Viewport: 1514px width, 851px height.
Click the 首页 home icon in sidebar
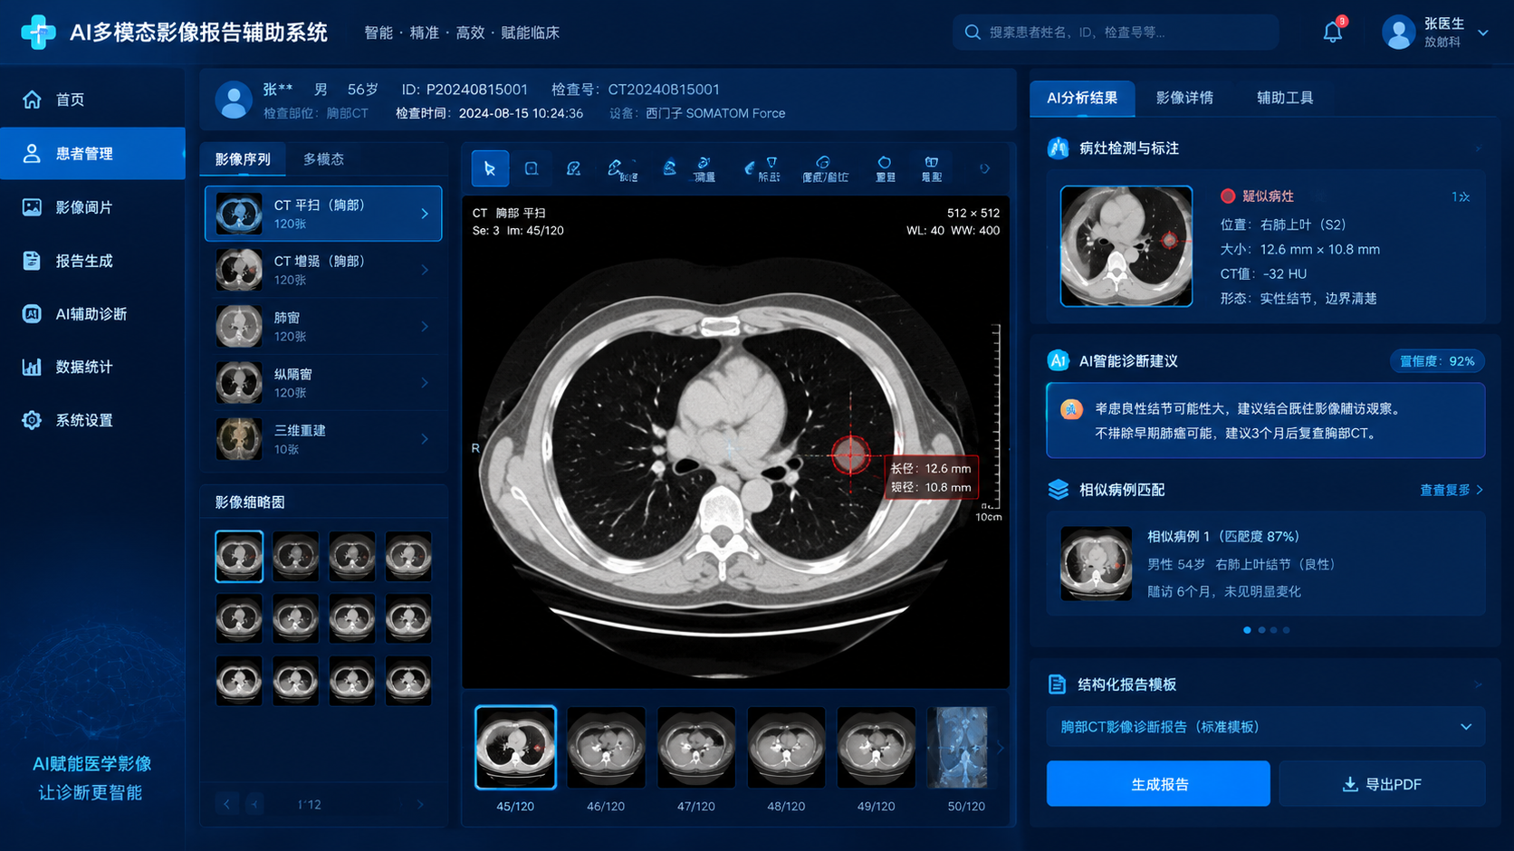click(32, 100)
